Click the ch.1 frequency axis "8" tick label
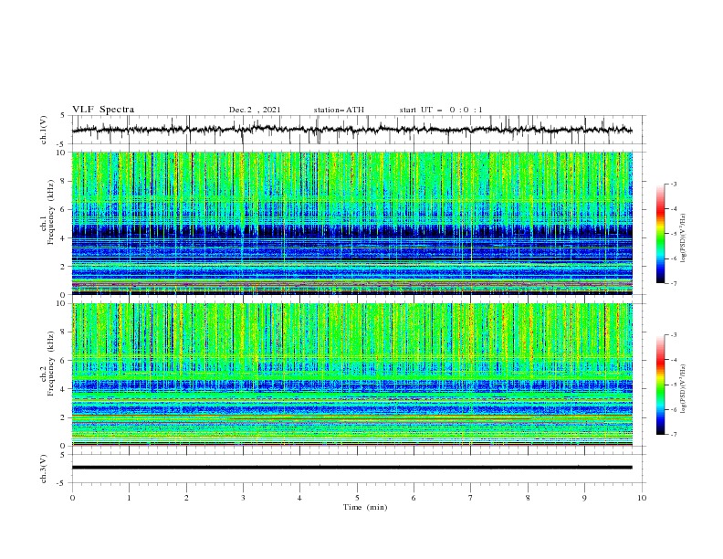This screenshot has height=559, width=723. point(64,181)
